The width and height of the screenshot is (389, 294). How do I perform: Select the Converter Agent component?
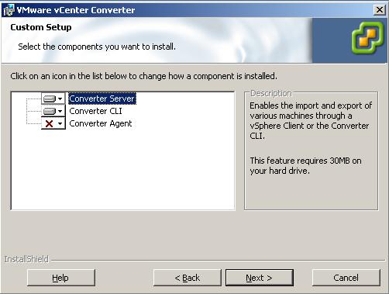pos(101,123)
